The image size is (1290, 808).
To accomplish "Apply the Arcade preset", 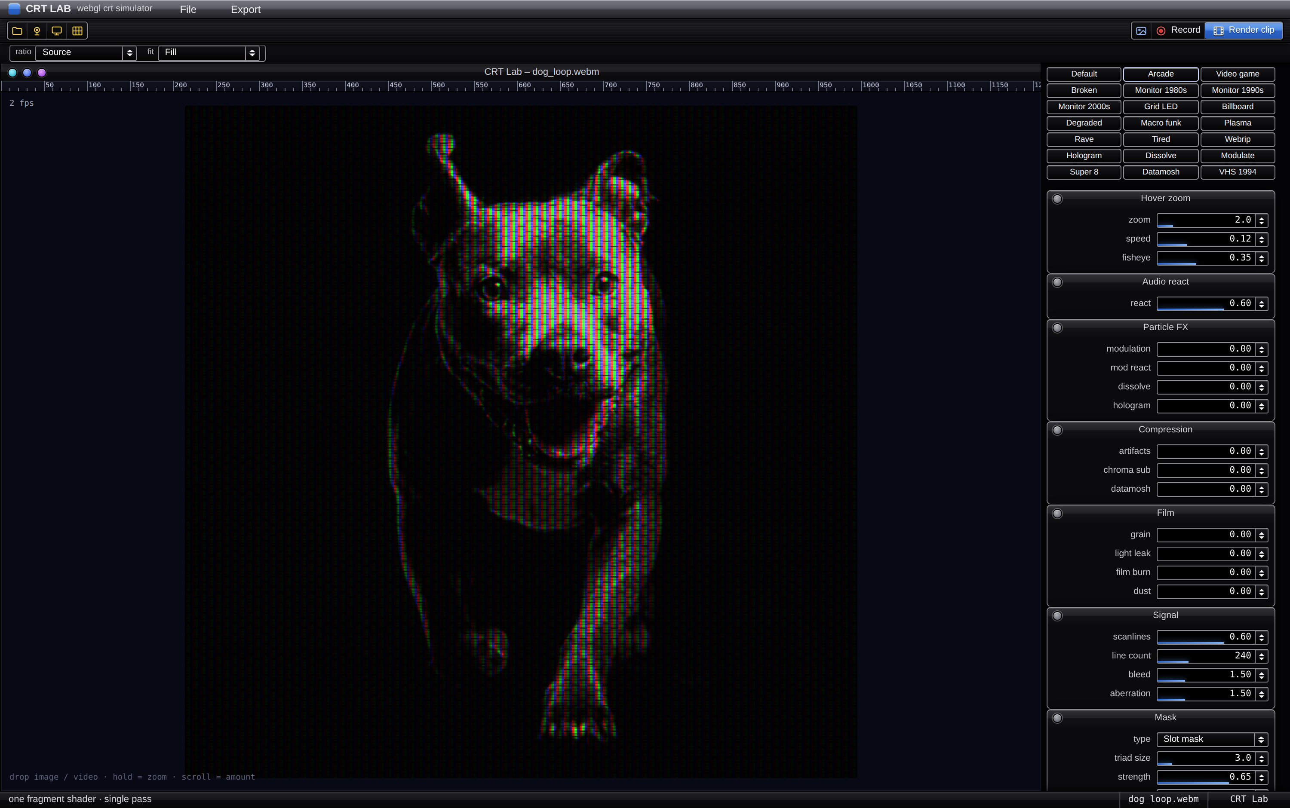I will 1161,74.
